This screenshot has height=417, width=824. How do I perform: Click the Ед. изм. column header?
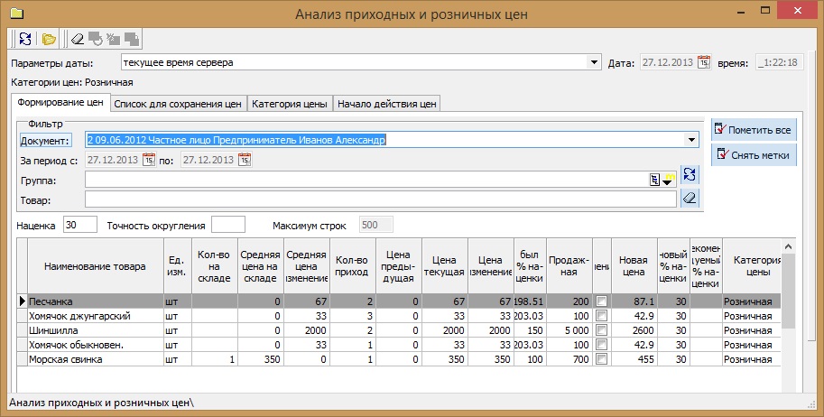[x=178, y=266]
